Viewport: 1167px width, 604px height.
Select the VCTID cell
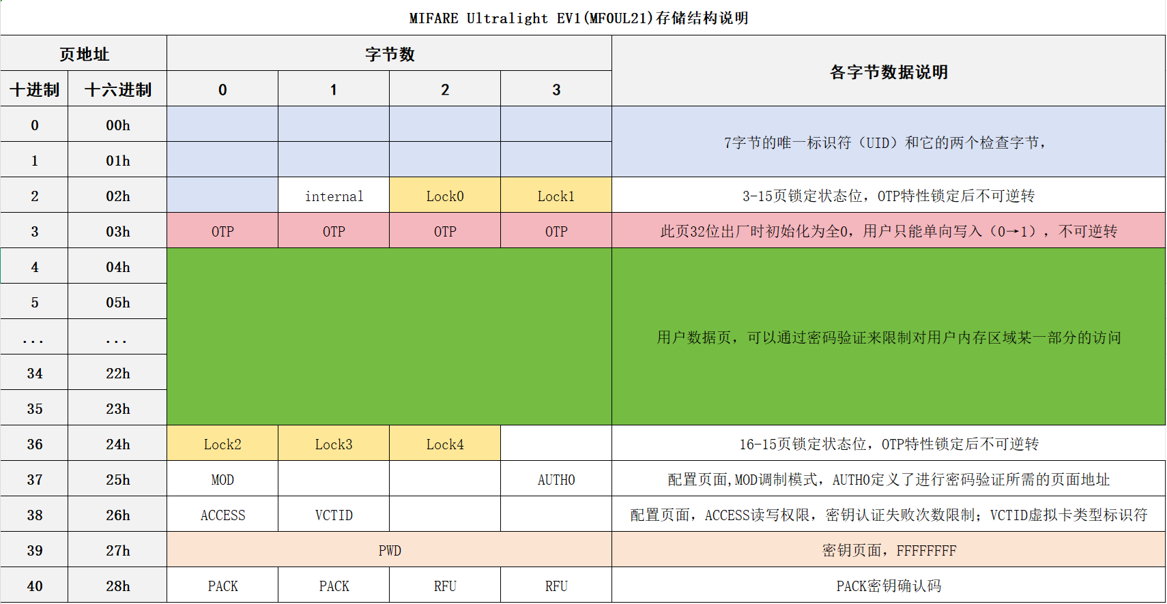(x=334, y=515)
